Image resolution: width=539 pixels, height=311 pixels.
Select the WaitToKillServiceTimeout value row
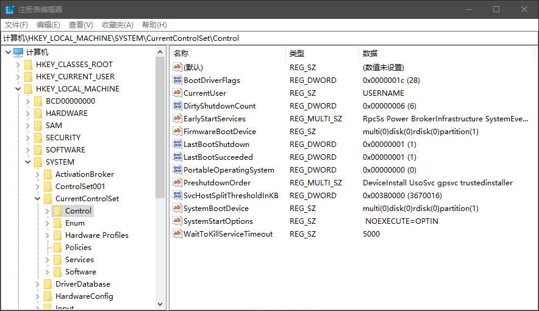(x=228, y=234)
